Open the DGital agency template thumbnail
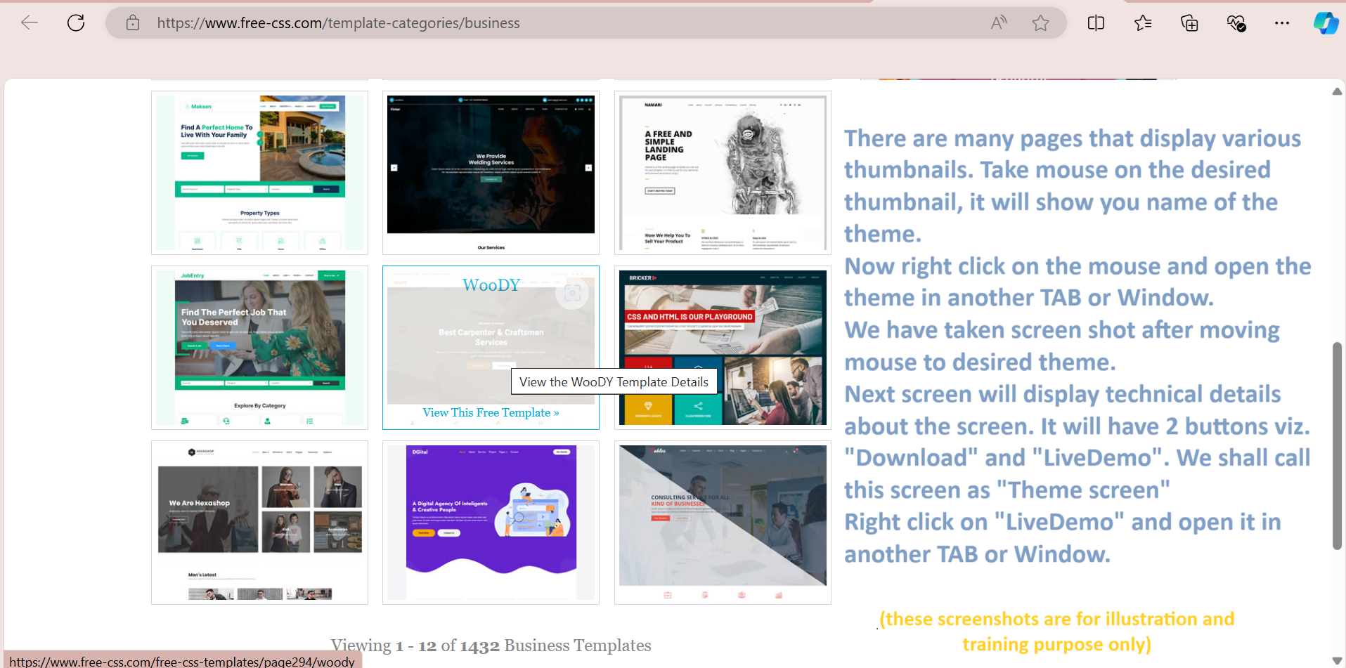The width and height of the screenshot is (1346, 668). [491, 523]
